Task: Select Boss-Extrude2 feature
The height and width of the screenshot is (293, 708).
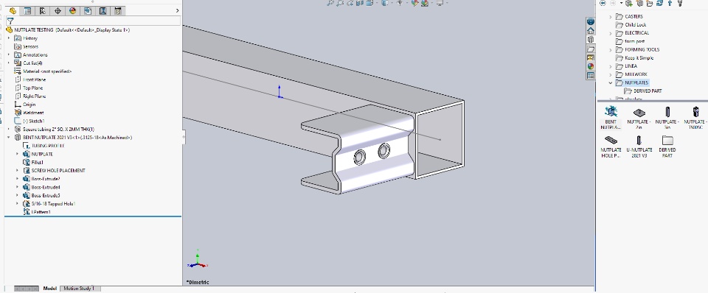Action: tap(41, 179)
